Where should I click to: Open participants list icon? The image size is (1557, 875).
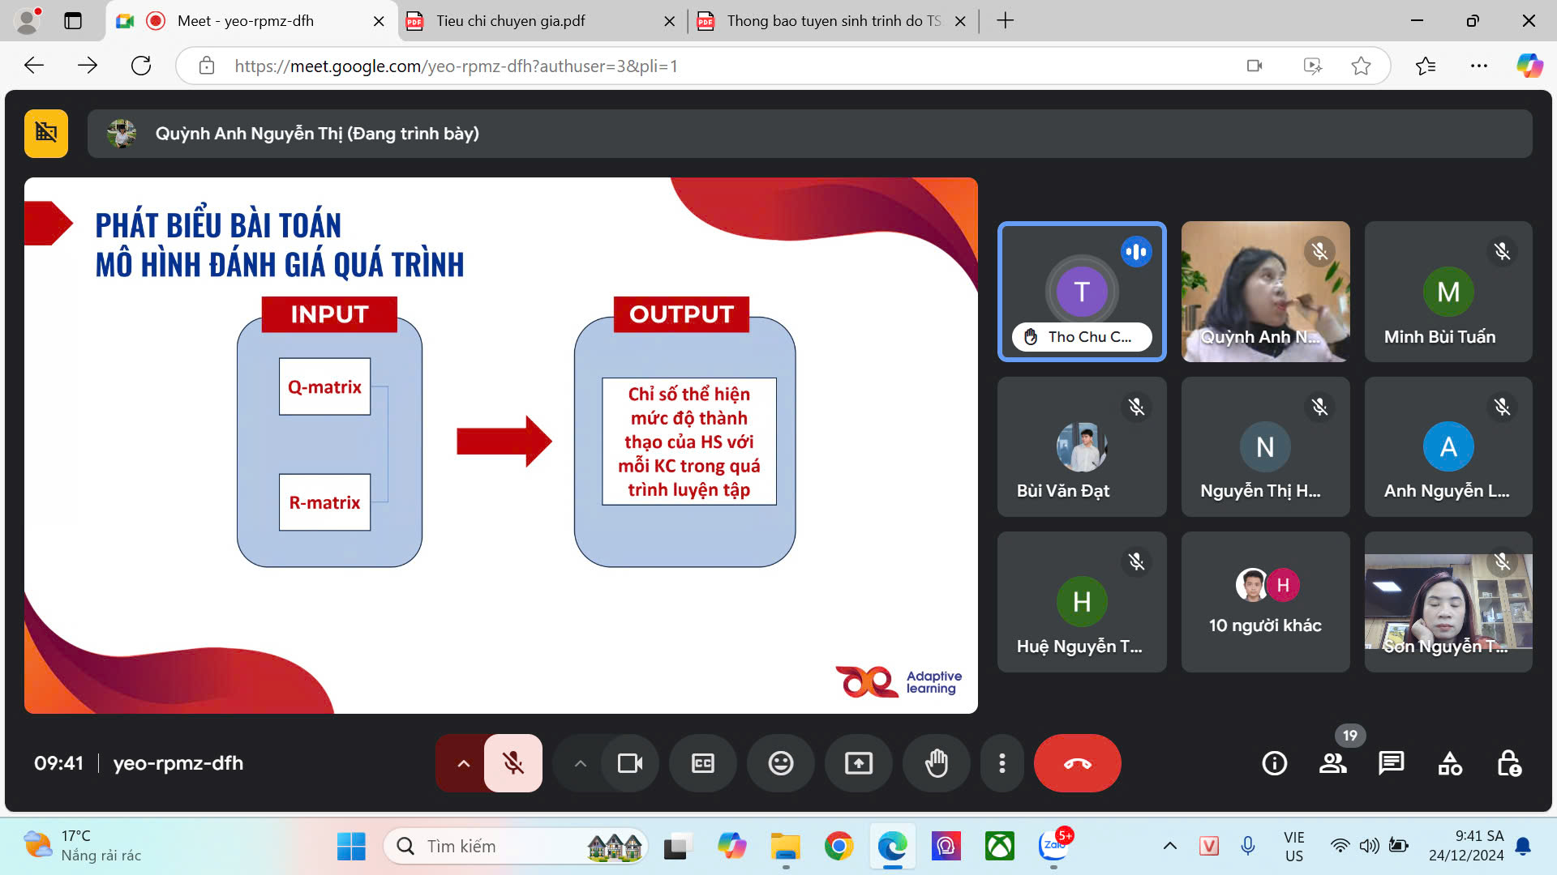[x=1332, y=763]
